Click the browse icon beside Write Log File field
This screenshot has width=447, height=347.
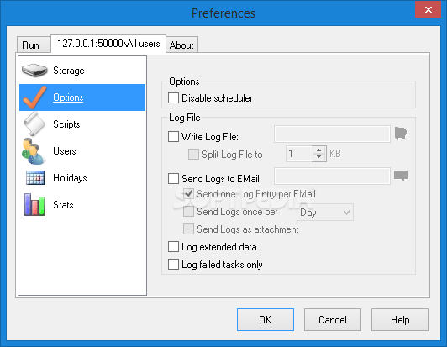(401, 134)
